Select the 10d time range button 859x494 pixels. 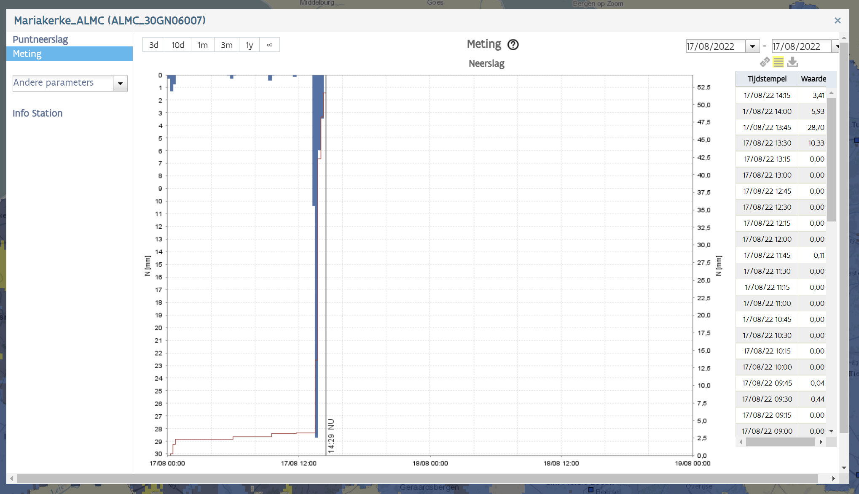tap(177, 45)
